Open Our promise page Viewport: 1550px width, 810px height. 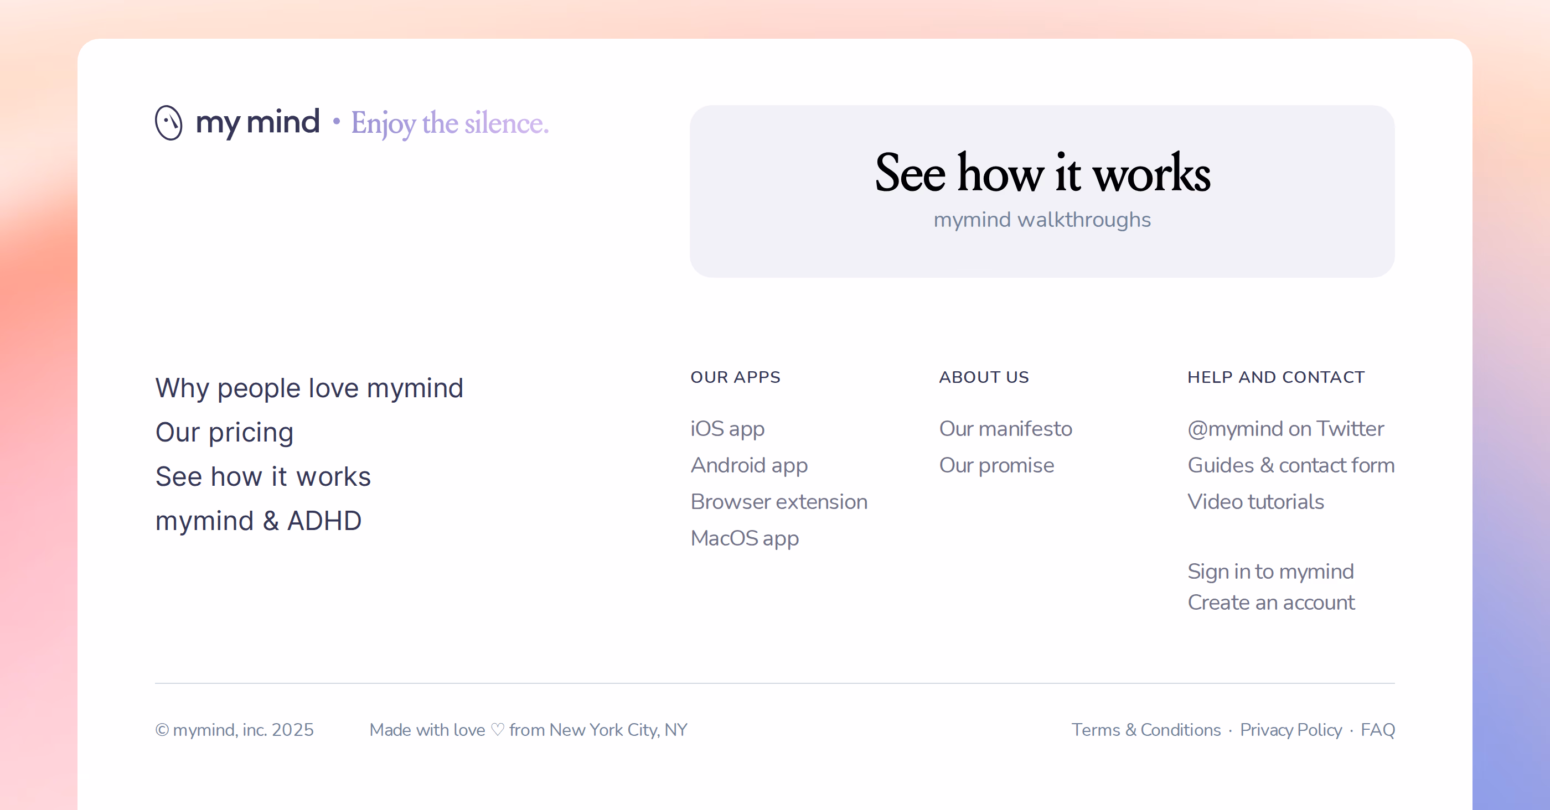996,465
